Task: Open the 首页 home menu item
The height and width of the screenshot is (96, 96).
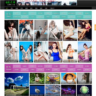Action: point(7,8)
